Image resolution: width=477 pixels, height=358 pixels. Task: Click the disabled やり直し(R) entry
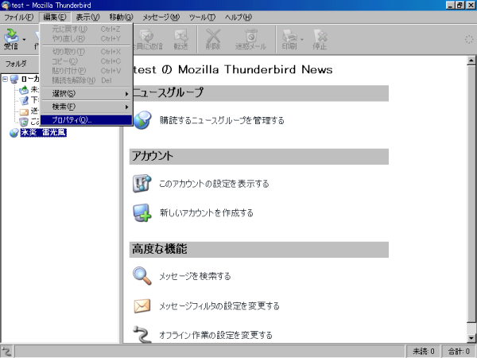coord(87,39)
